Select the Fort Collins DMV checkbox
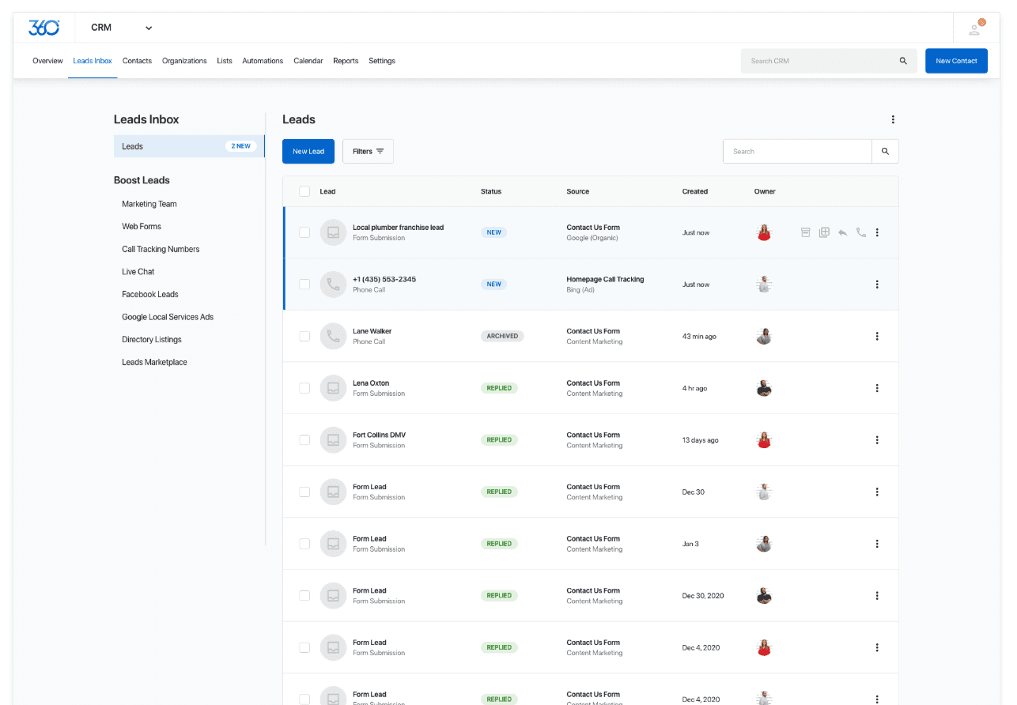 [304, 440]
